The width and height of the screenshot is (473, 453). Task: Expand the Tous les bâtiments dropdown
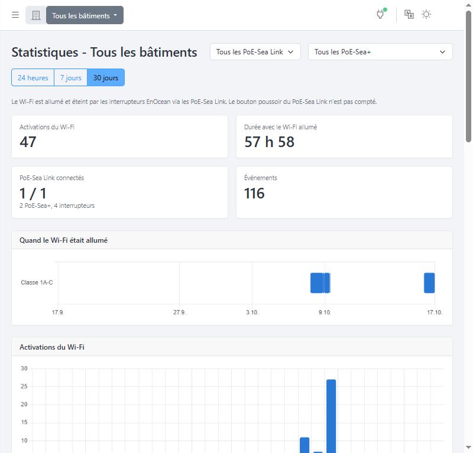[x=85, y=15]
